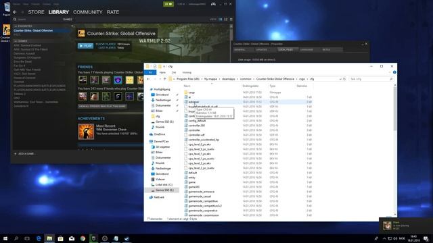
Task: Open Explorer recent locations dropdown arrow
Action: [x=160, y=79]
